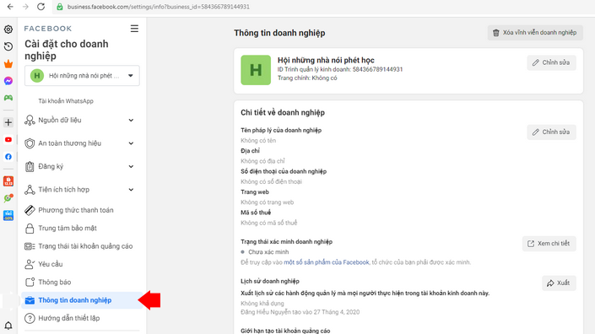This screenshot has height=334, width=595.
Task: Reload the page with refresh icon
Action: [x=41, y=7]
